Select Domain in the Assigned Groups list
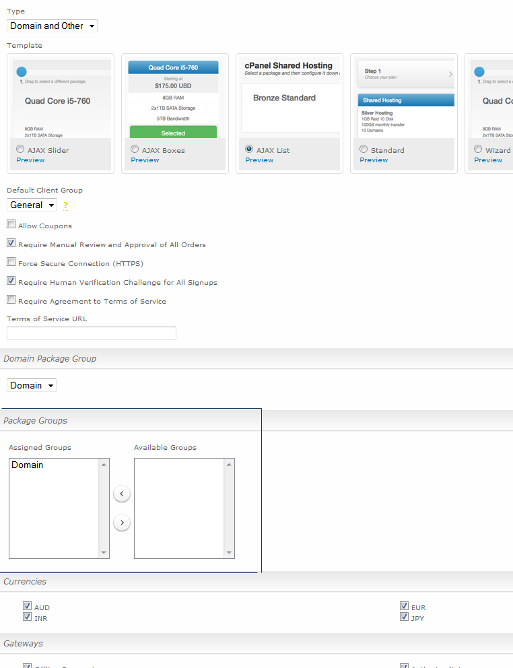Image resolution: width=513 pixels, height=668 pixels. 54,465
